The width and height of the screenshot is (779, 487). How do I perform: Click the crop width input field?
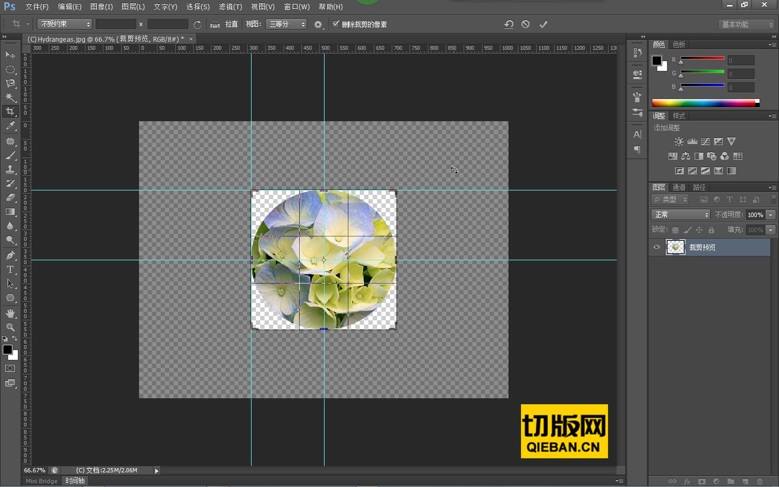click(116, 24)
